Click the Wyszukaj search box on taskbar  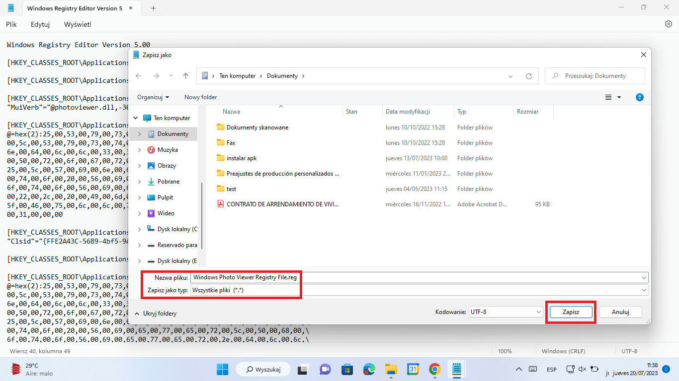[x=263, y=370]
